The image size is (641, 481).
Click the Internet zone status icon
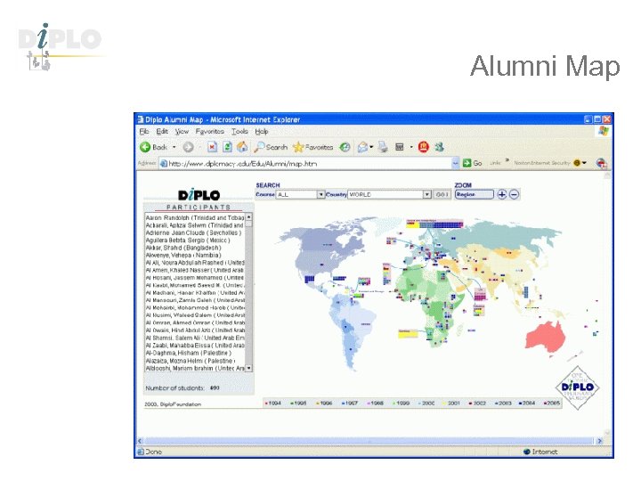tap(527, 452)
